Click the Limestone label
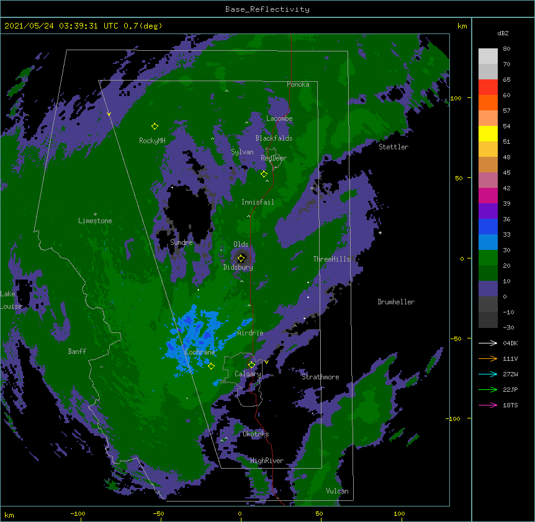This screenshot has width=535, height=522. tap(95, 221)
